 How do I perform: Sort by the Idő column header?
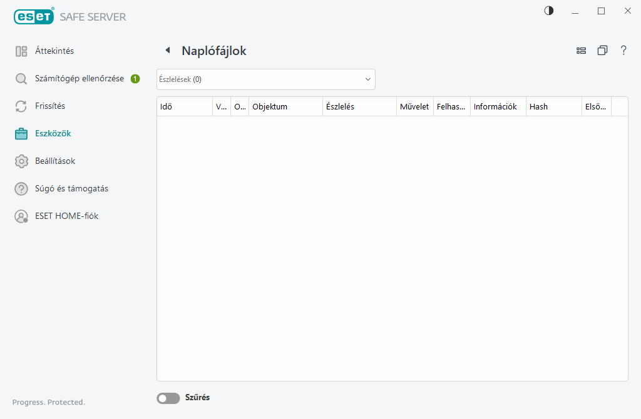pyautogui.click(x=184, y=107)
